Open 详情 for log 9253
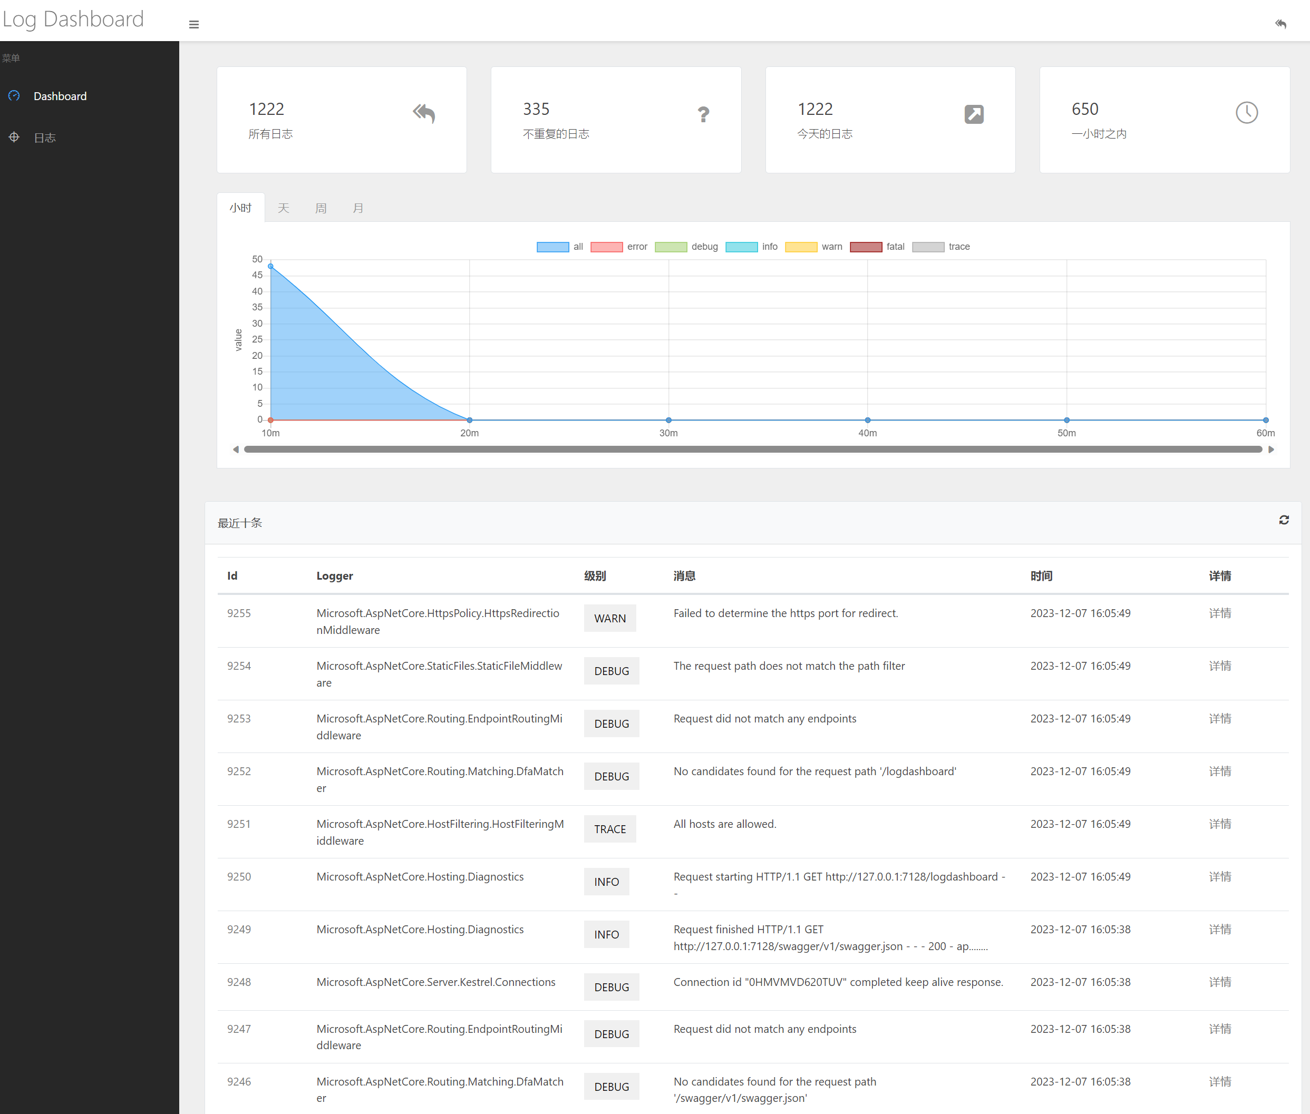This screenshot has width=1310, height=1114. tap(1220, 719)
